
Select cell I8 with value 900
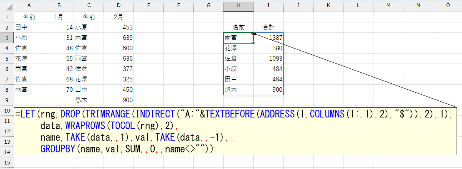[x=269, y=90]
